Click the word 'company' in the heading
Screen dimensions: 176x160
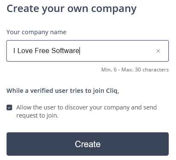114,9
